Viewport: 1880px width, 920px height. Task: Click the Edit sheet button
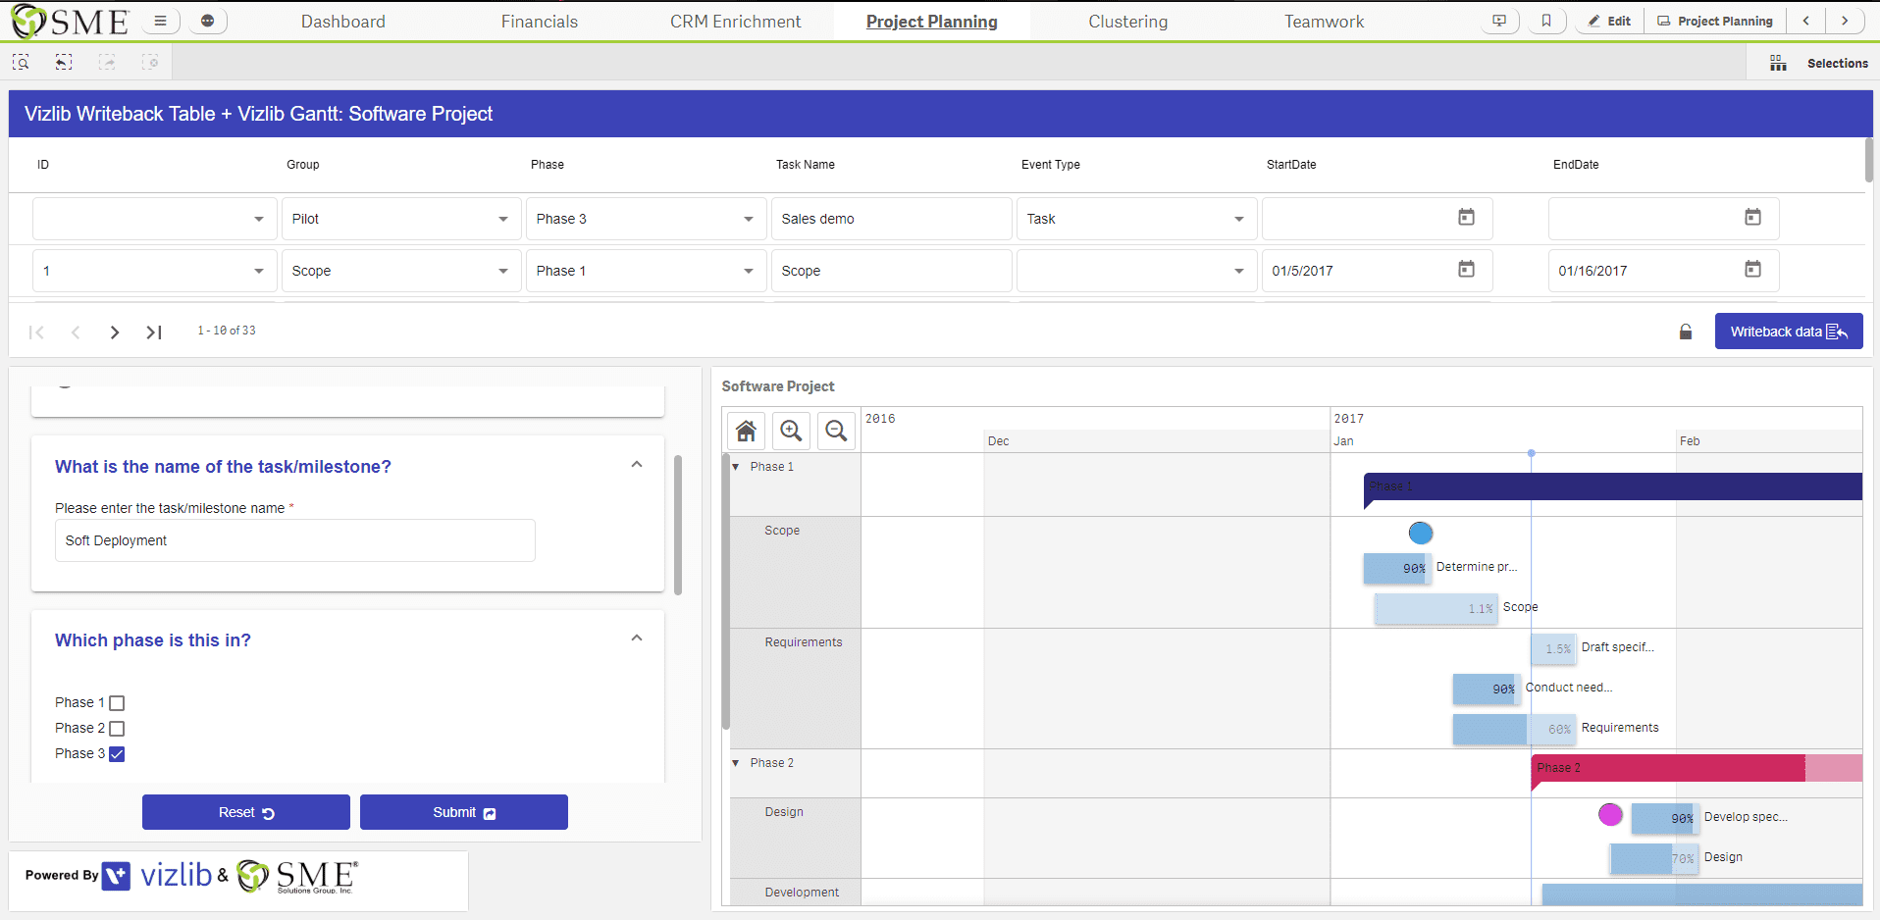pos(1609,21)
